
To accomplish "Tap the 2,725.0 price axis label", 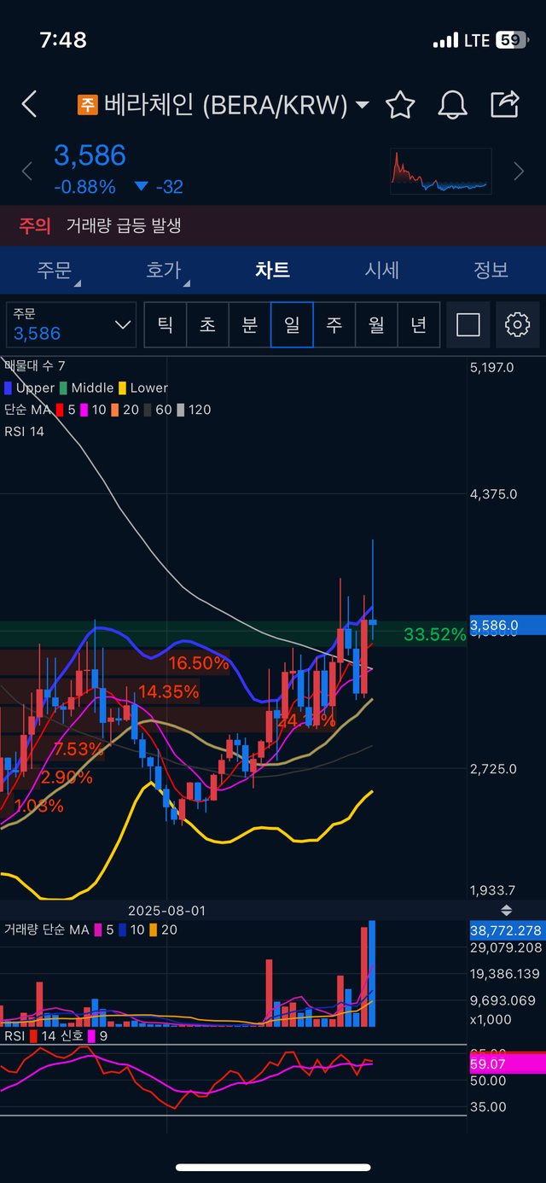I will pos(493,769).
